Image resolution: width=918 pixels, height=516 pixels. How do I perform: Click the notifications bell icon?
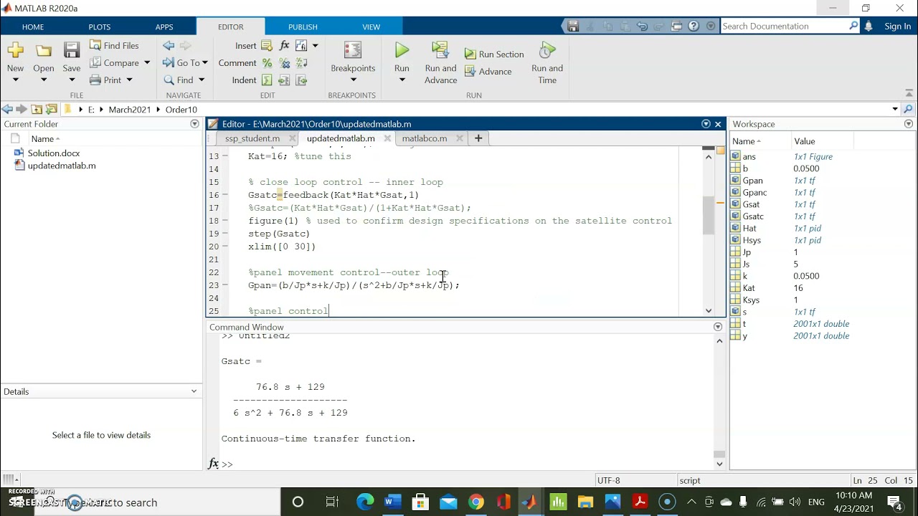(869, 26)
